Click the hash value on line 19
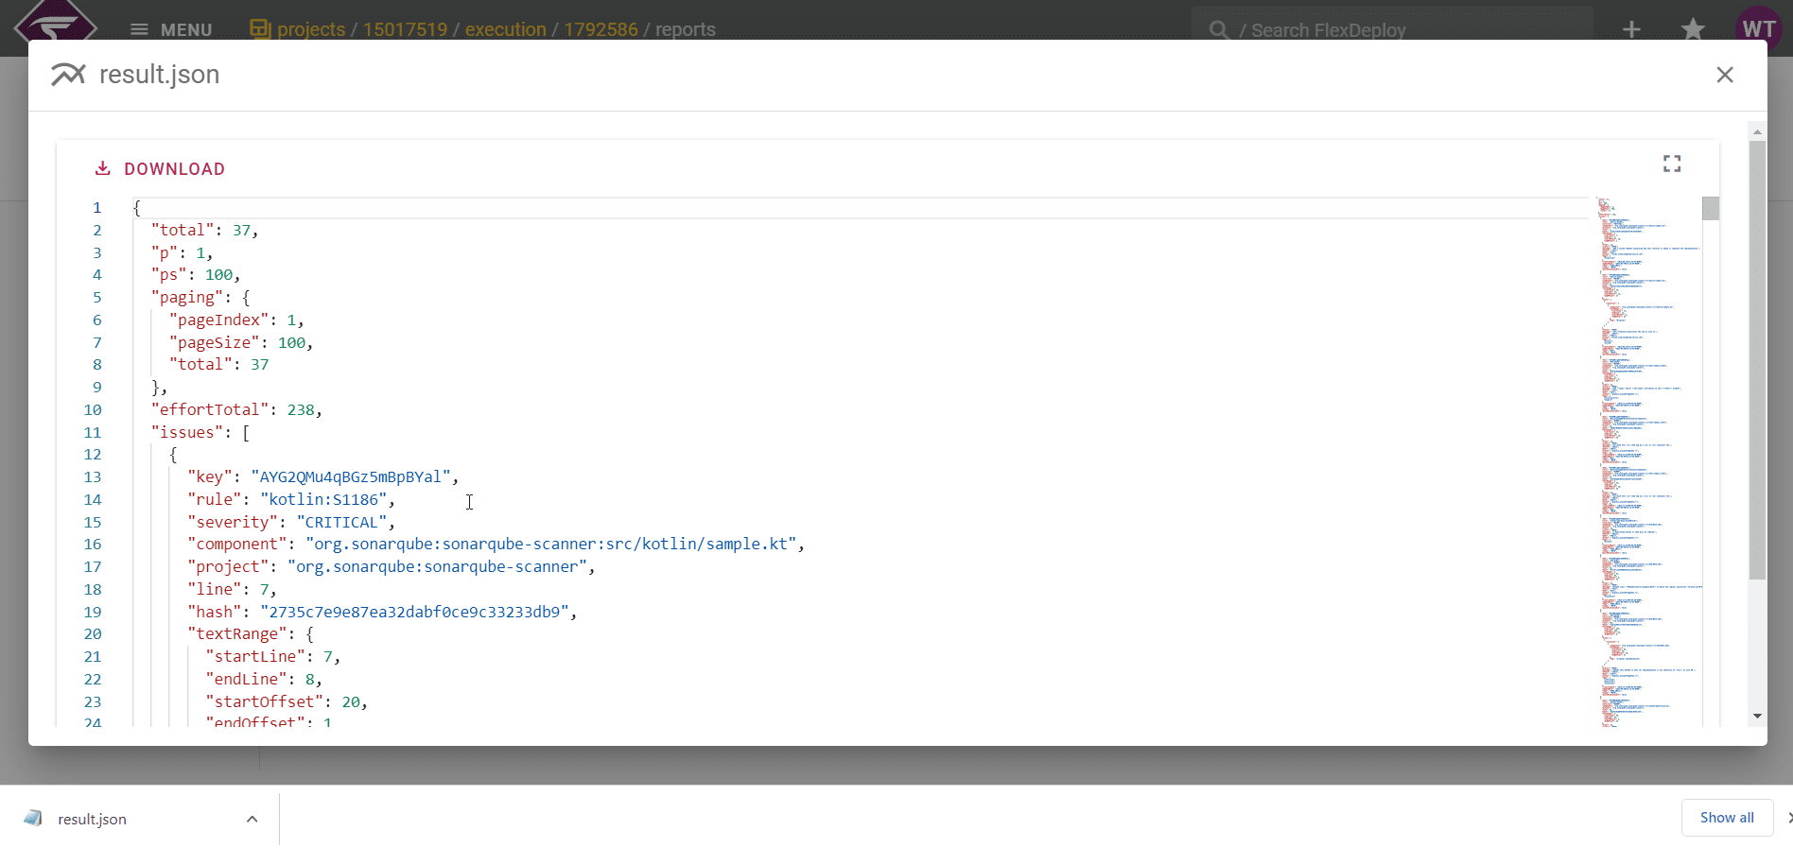 (414, 613)
